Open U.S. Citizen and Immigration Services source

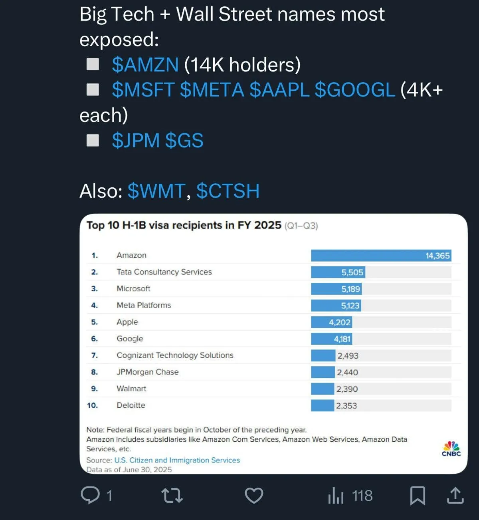coord(177,460)
